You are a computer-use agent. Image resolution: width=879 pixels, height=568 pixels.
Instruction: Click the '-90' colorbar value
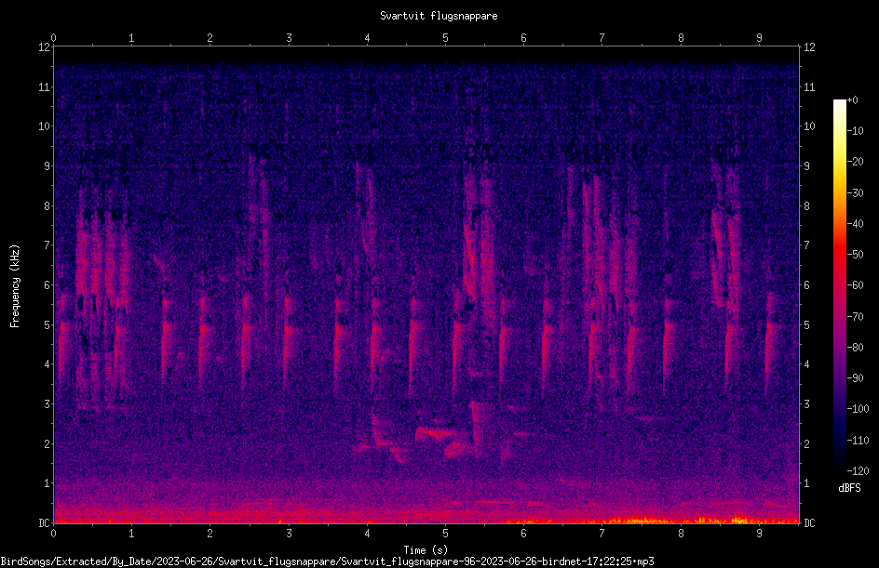click(856, 378)
